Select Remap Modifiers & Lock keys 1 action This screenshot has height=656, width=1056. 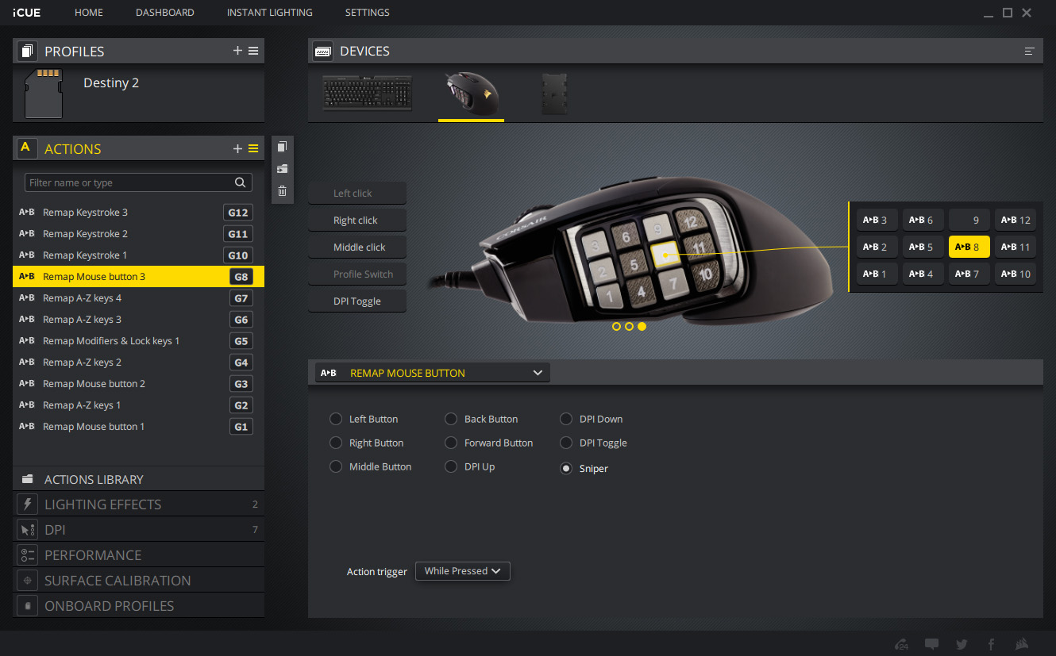pyautogui.click(x=138, y=341)
